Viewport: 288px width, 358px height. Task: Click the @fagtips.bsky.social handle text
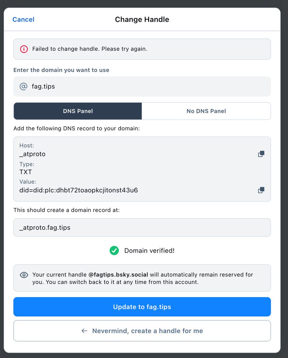118,275
